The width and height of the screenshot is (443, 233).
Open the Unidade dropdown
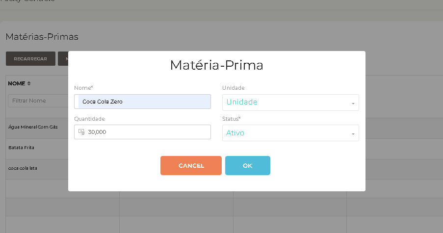point(290,102)
